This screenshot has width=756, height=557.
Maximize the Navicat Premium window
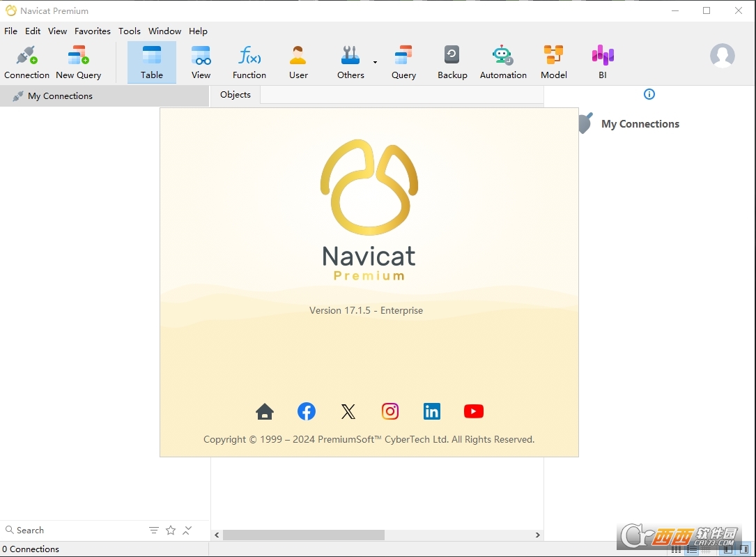pos(707,10)
